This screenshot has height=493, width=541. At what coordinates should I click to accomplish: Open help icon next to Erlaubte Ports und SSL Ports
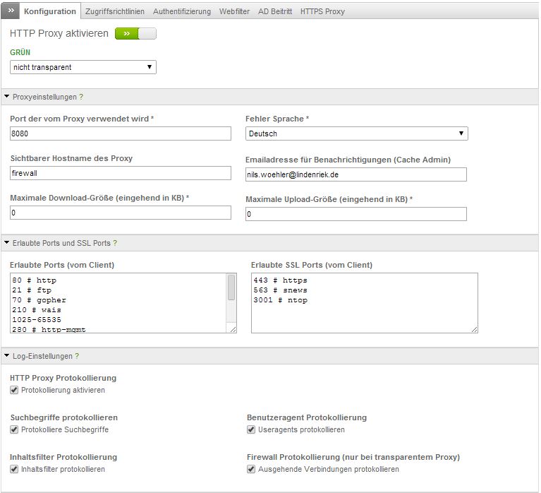115,243
